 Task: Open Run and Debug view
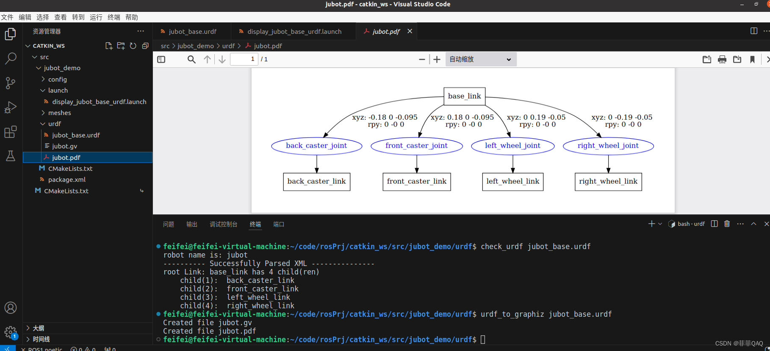11,107
